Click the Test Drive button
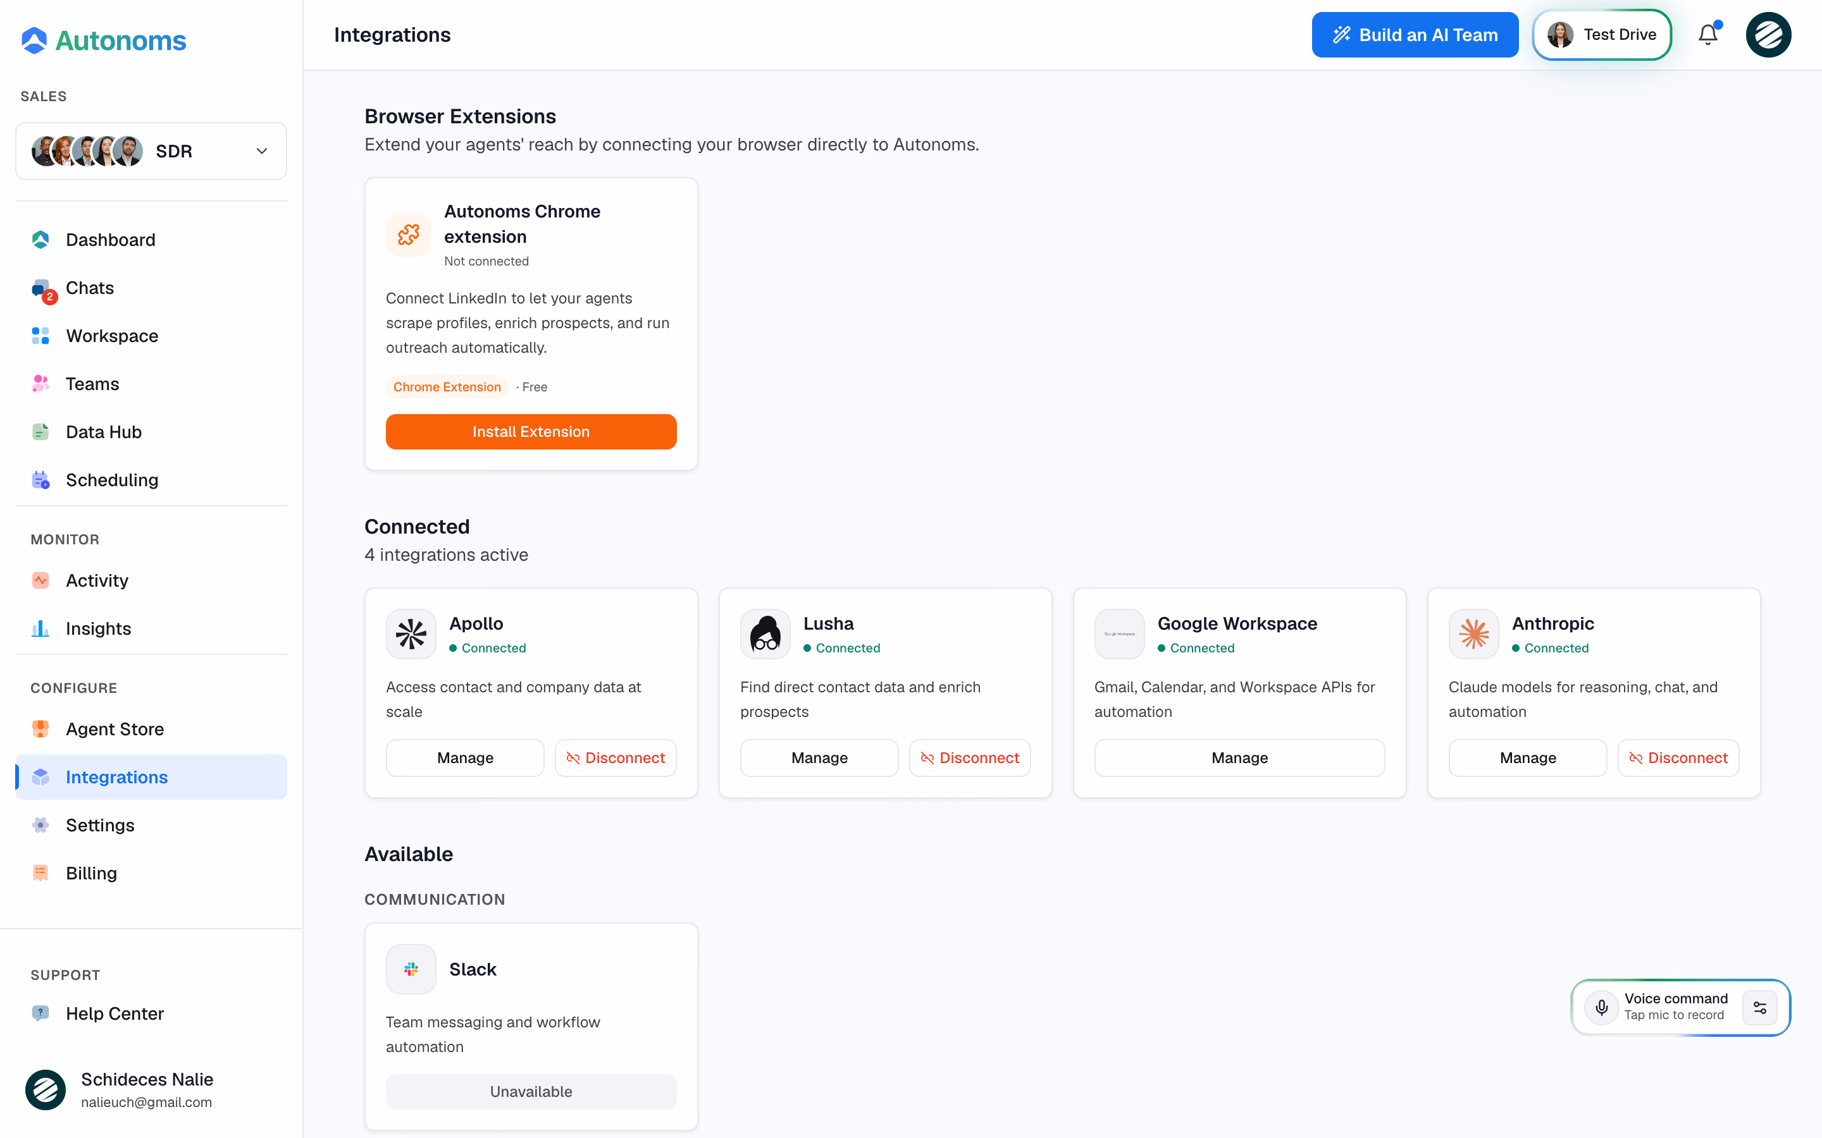1822x1138 pixels. click(x=1602, y=35)
